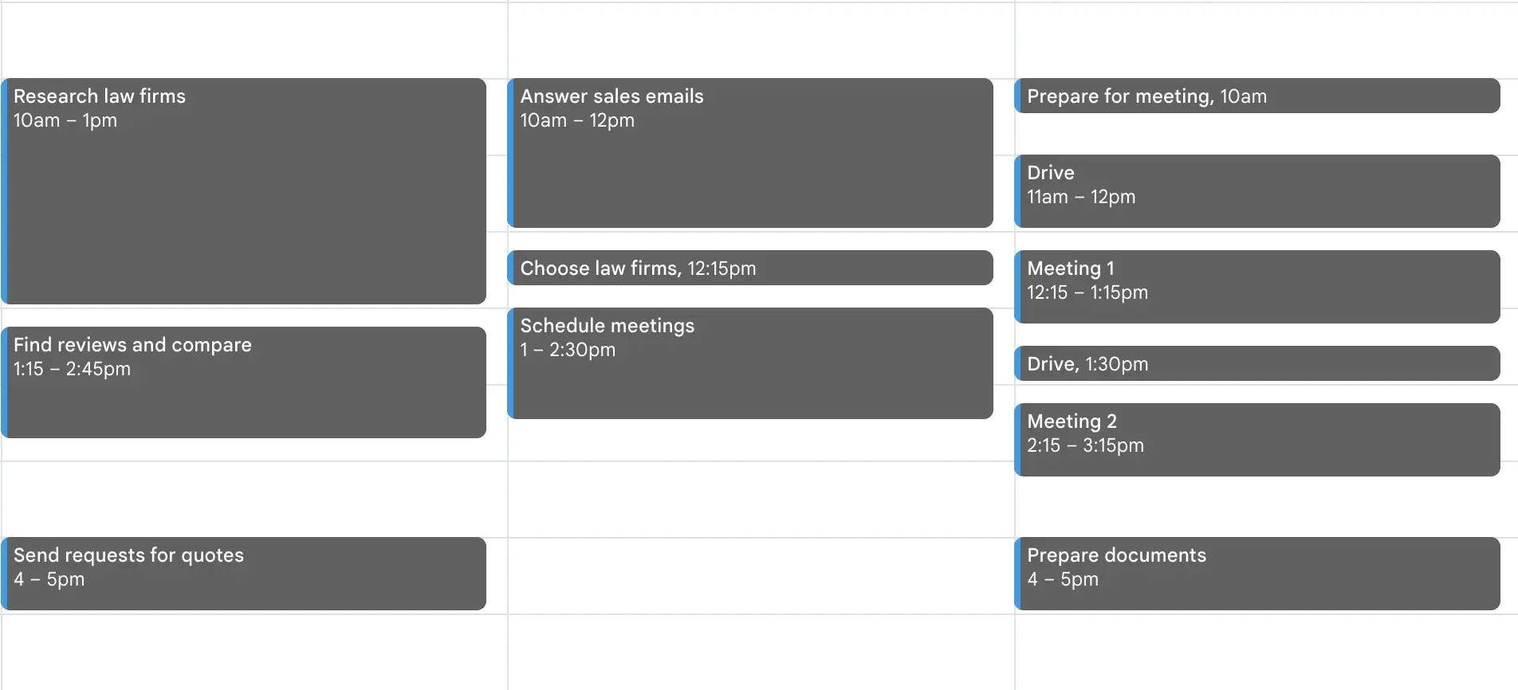Open the Meeting 1 event

(x=1257, y=287)
